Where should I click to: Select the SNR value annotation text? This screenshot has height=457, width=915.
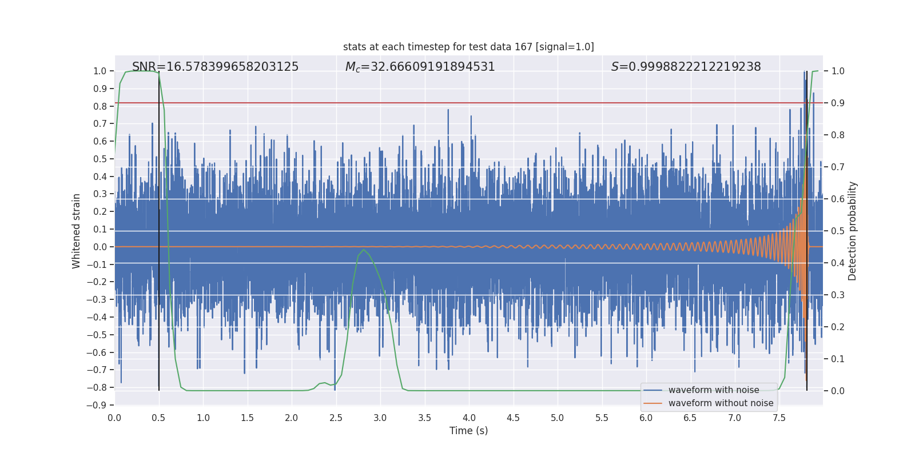pos(215,67)
